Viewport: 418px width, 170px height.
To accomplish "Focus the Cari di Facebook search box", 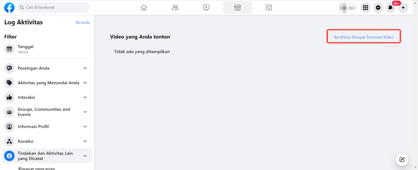I will pyautogui.click(x=53, y=7).
